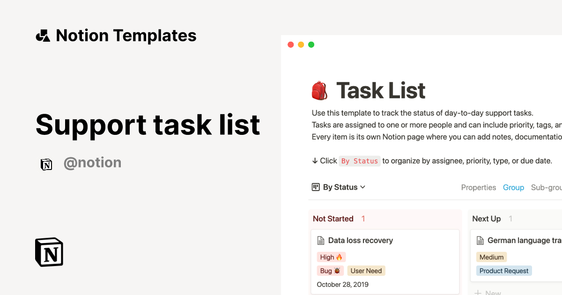562x295 pixels.
Task: Open the Data loss recovery card
Action: coord(360,241)
